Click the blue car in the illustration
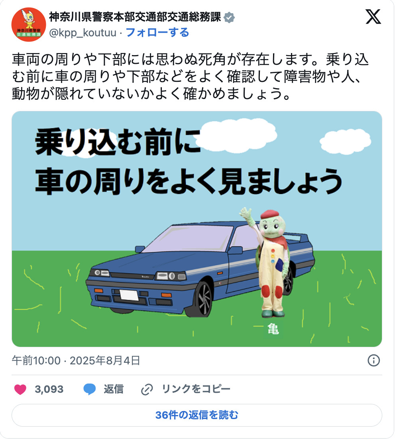 click(x=200, y=268)
